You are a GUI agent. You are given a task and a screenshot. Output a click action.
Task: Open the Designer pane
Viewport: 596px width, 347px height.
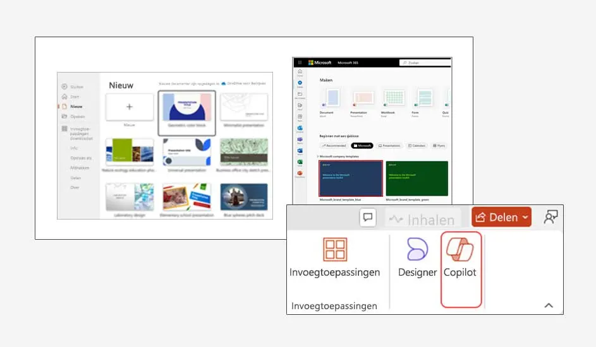[417, 257]
